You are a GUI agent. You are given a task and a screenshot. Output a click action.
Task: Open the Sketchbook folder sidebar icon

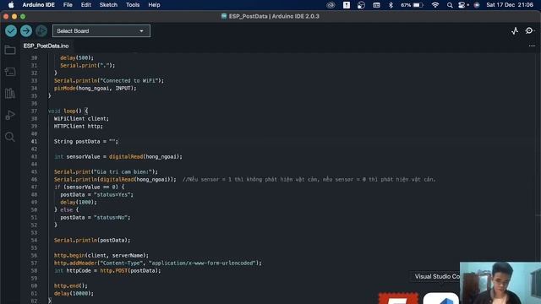tap(10, 50)
